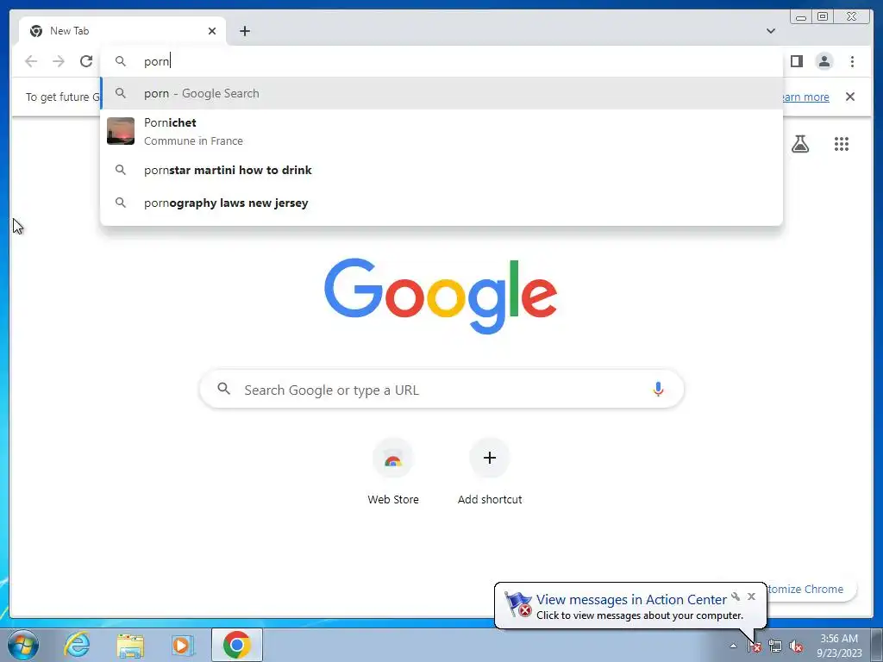This screenshot has width=883, height=662.
Task: Add a new shortcut tile
Action: pos(490,472)
